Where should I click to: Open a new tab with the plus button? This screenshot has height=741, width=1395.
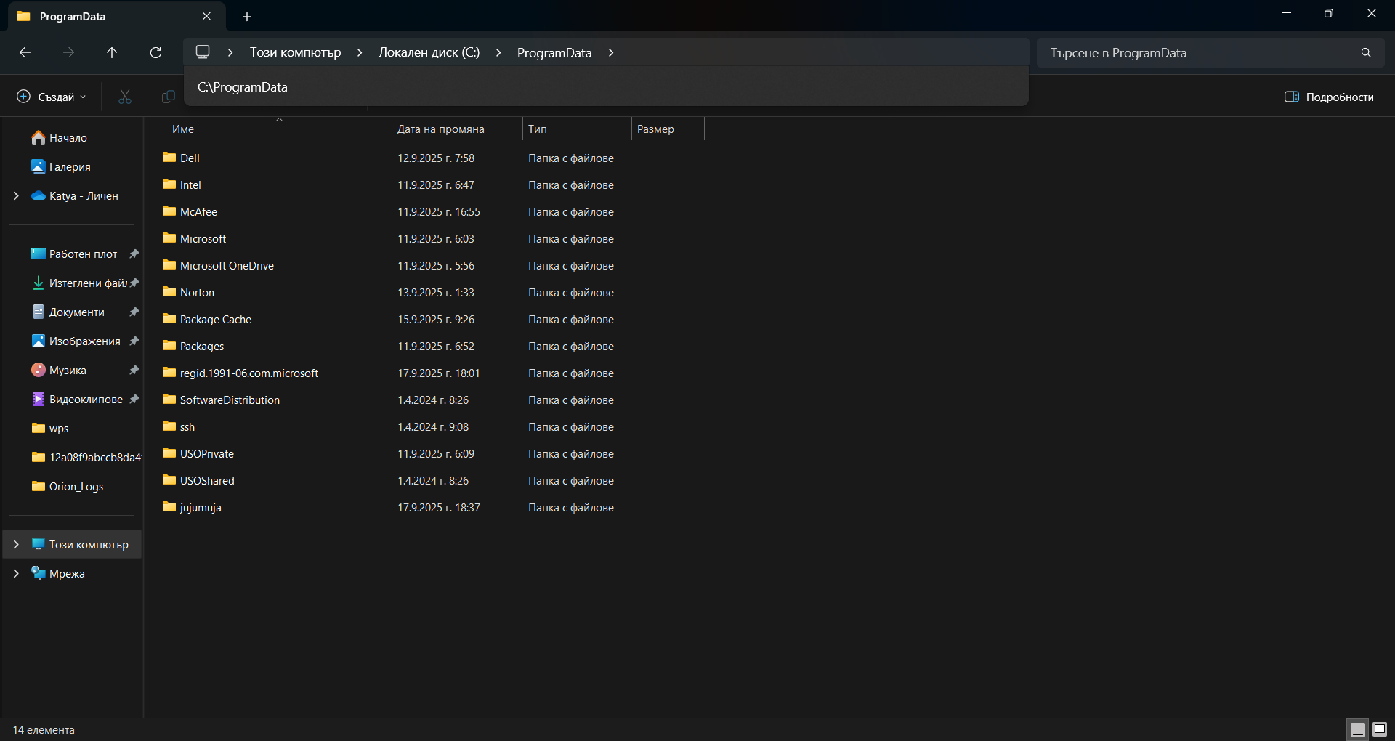pyautogui.click(x=247, y=16)
